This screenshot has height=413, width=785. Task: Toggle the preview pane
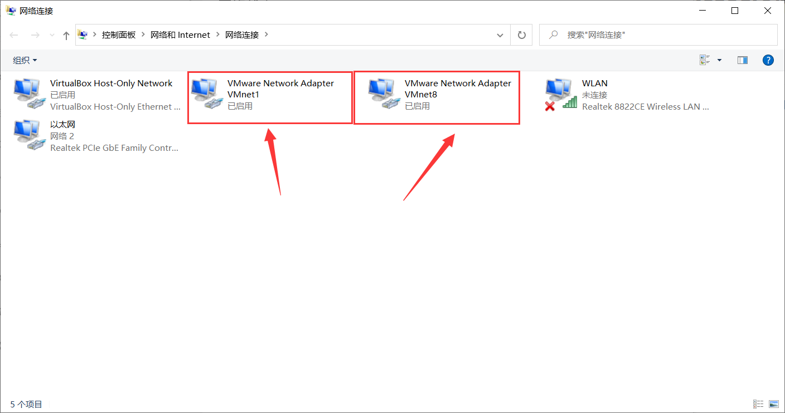742,60
